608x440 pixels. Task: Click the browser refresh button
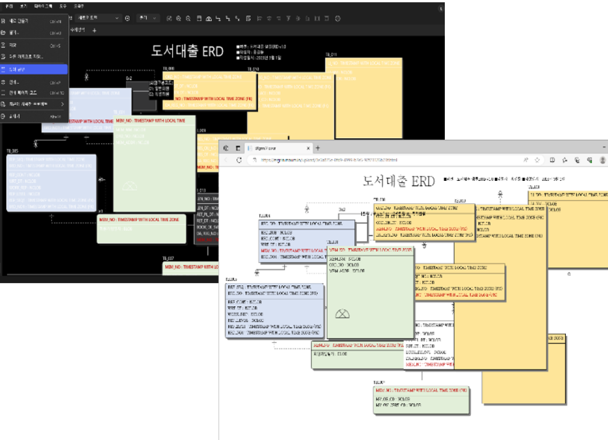pos(239,159)
